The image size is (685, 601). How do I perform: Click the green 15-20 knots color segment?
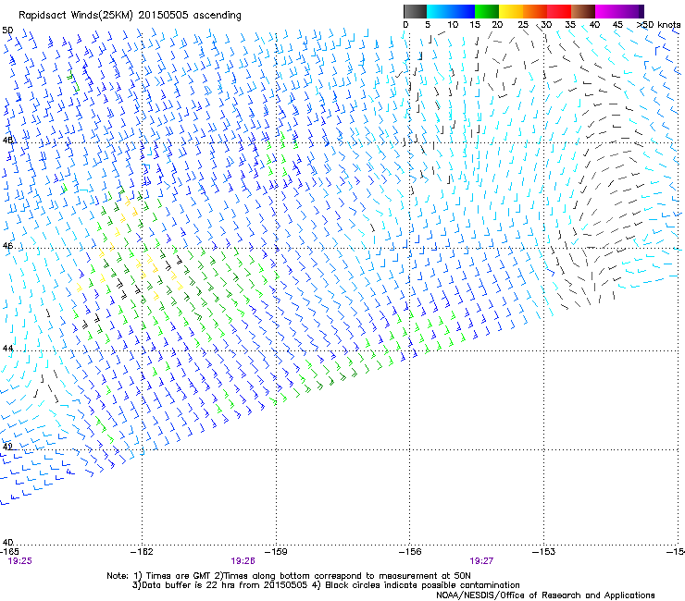(x=487, y=11)
